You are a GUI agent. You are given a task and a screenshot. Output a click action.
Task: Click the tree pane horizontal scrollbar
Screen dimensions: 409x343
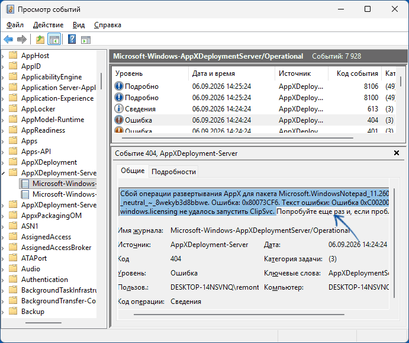click(x=44, y=323)
